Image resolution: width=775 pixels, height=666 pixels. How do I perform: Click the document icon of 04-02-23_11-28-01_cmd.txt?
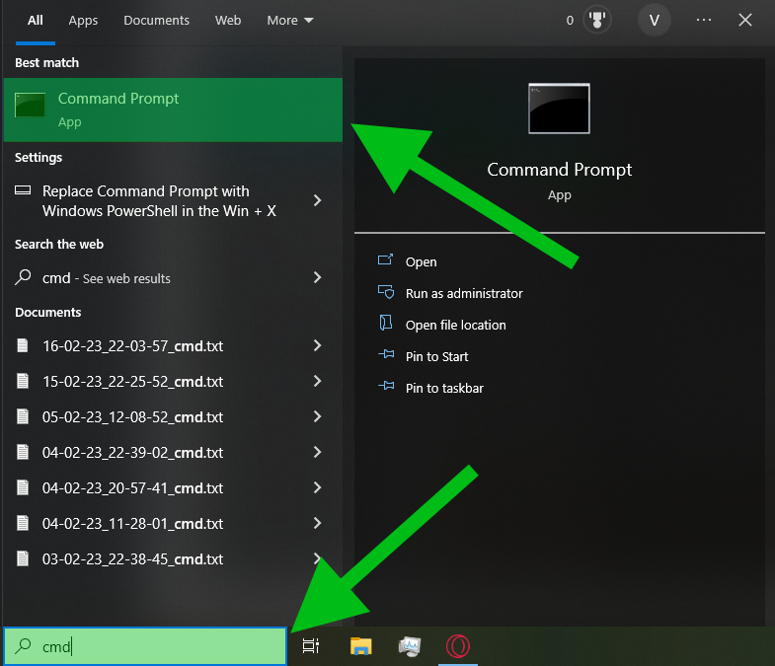click(23, 523)
